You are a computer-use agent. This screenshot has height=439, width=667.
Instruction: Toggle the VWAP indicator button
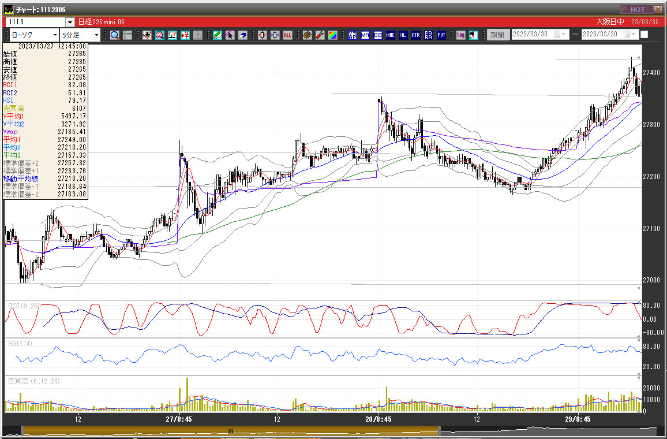point(352,35)
